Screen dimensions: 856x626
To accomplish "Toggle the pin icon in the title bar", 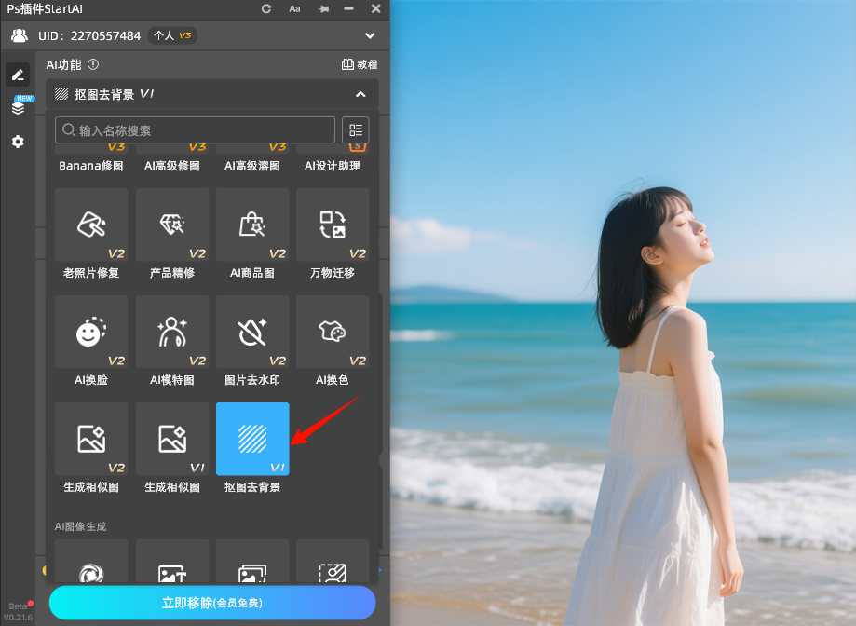I will pyautogui.click(x=322, y=8).
